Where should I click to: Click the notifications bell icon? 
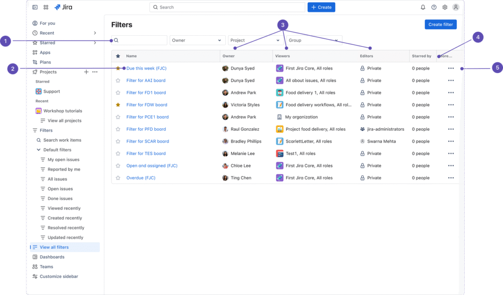pyautogui.click(x=423, y=7)
